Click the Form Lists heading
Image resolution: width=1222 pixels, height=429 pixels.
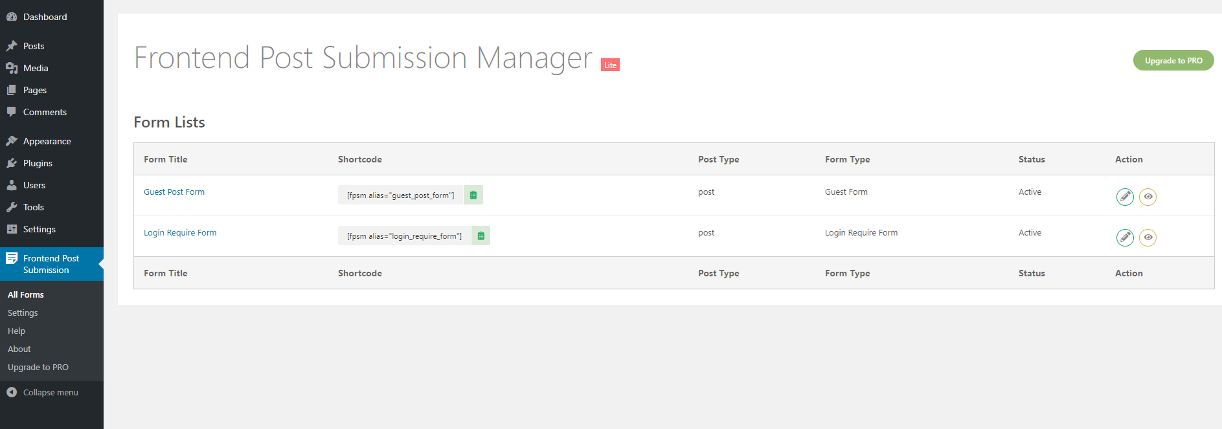(169, 122)
